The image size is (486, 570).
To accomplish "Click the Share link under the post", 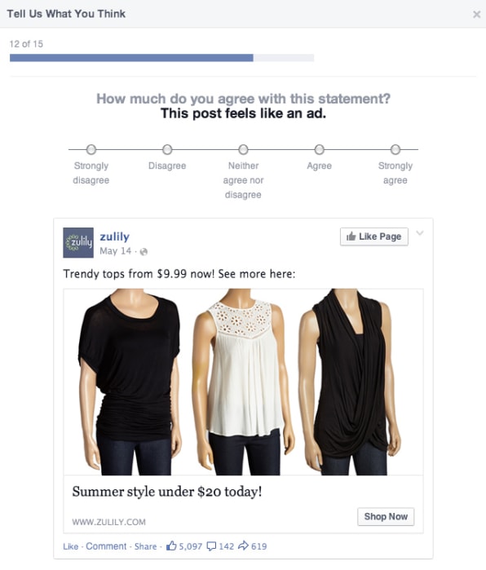I will coord(145,546).
